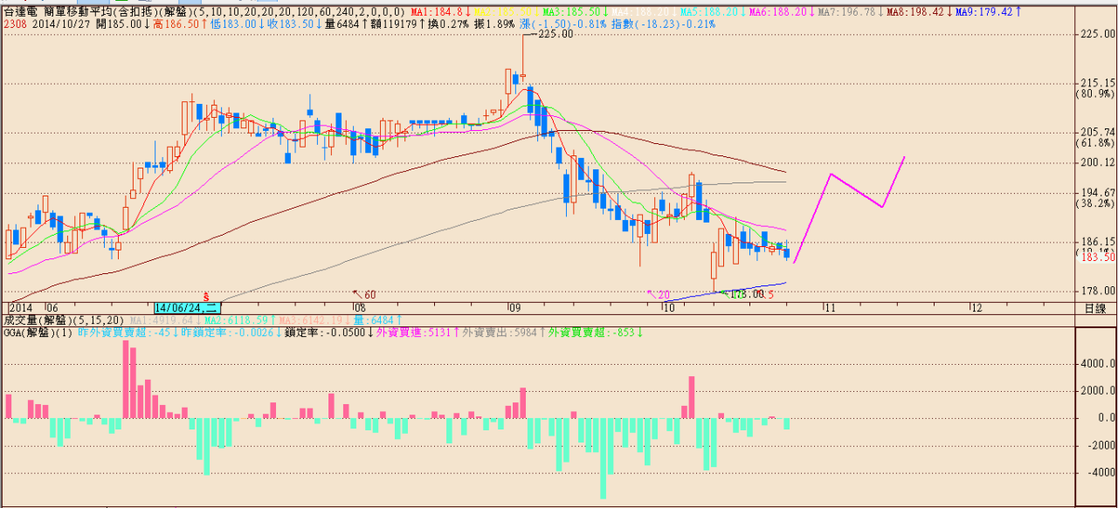Select the MA9:179.42 blue indicator label
Viewport: 1118px width, 508px height.
tap(986, 12)
